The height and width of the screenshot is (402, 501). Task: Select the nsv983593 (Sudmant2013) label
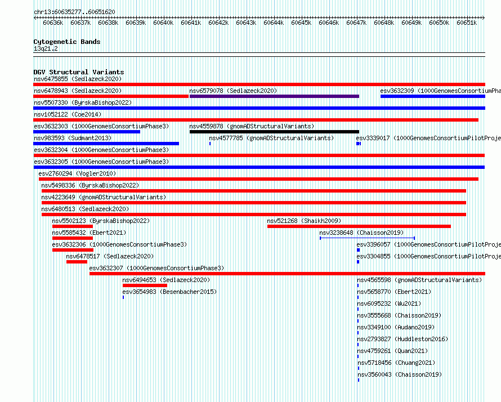[x=73, y=138]
